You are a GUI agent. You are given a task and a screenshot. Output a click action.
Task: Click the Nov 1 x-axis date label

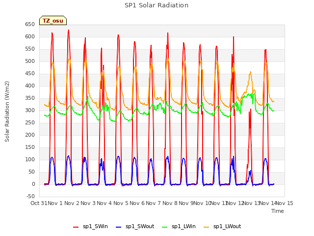pyautogui.click(x=55, y=204)
